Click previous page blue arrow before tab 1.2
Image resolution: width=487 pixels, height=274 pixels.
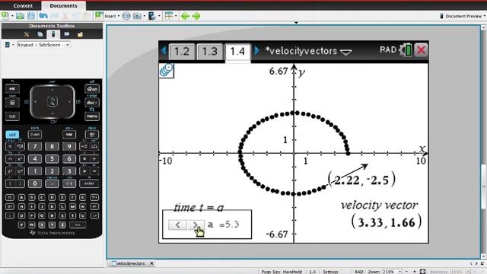point(164,50)
